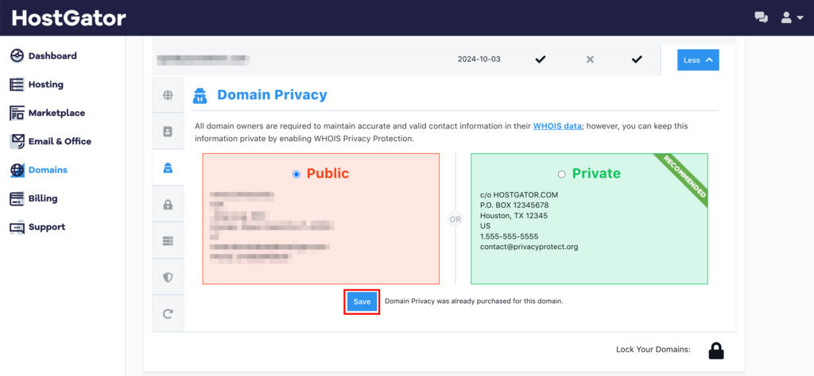Image resolution: width=814 pixels, height=376 pixels.
Task: Open the Support section
Action: click(47, 227)
